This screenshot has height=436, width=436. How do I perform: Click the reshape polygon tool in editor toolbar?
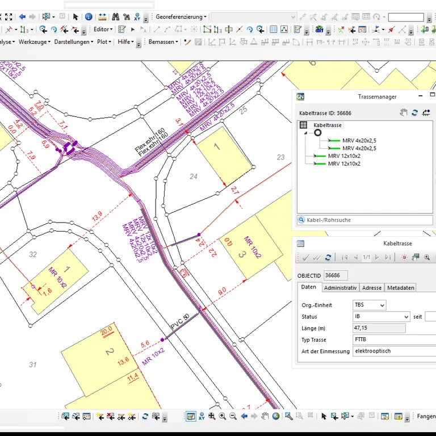coord(207,29)
